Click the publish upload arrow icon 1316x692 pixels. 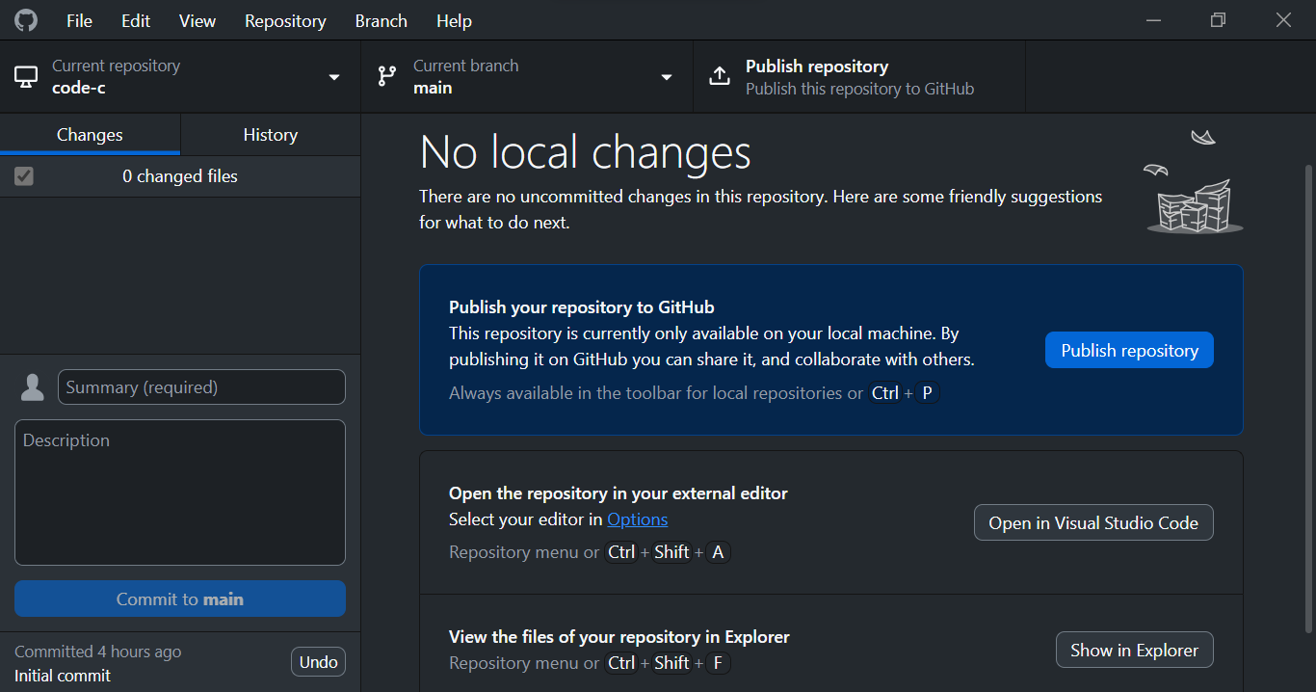(720, 77)
